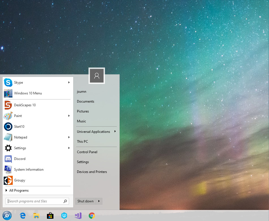The height and width of the screenshot is (221, 269).
Task: Open Control Panel from right pane
Action: [87, 152]
